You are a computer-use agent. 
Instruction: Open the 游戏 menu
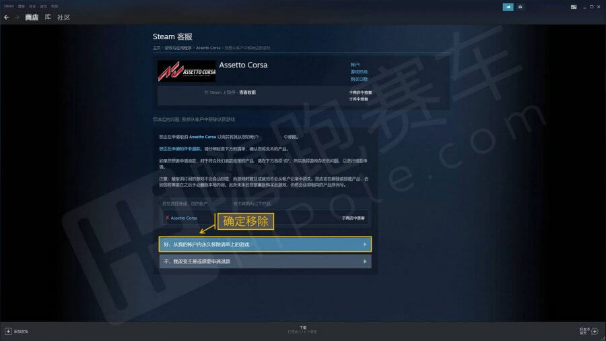(x=44, y=6)
